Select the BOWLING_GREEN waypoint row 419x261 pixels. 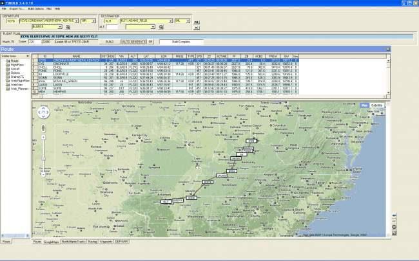point(165,81)
